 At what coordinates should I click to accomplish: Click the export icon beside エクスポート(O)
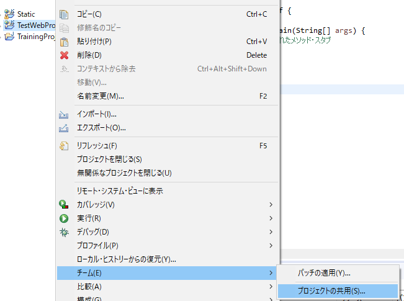click(64, 128)
